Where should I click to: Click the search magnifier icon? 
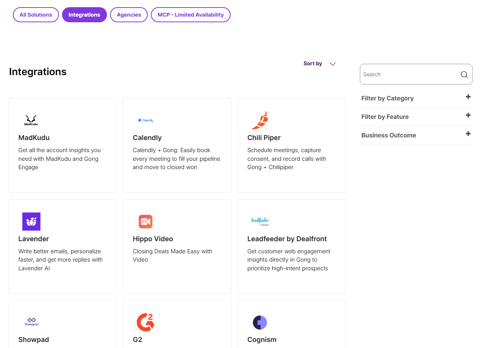pyautogui.click(x=464, y=74)
